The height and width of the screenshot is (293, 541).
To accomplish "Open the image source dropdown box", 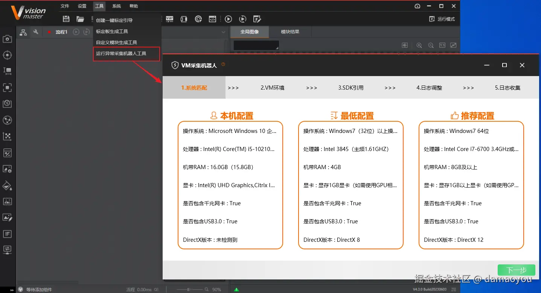I will [256, 45].
